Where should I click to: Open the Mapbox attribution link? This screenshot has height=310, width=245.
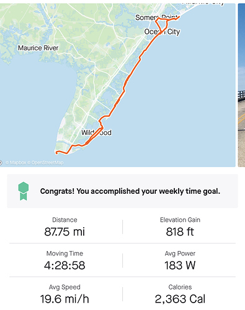16,163
